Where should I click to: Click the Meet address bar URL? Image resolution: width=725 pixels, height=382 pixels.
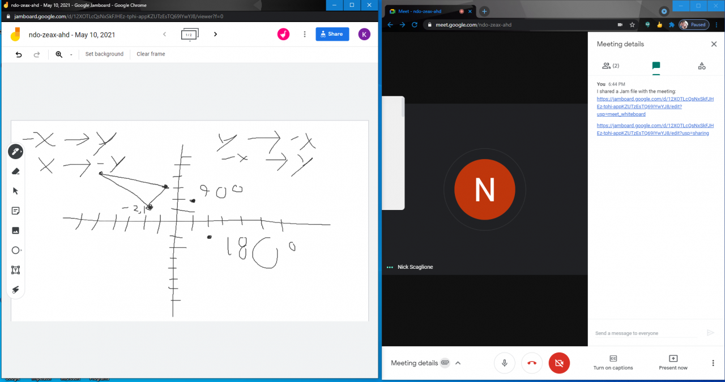pyautogui.click(x=474, y=25)
